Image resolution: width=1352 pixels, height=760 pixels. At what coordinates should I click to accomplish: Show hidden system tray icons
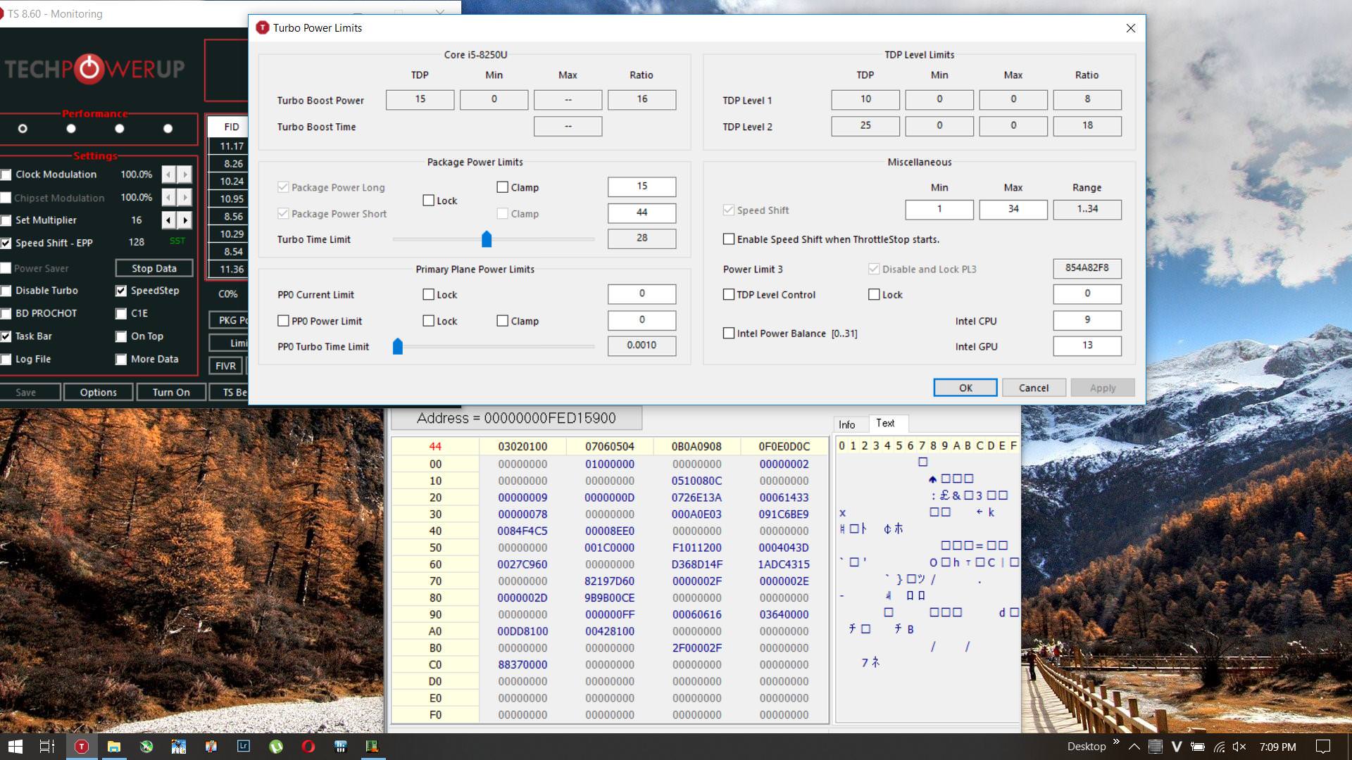[x=1134, y=747]
